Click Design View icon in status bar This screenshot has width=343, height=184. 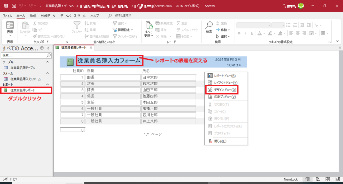338,179
